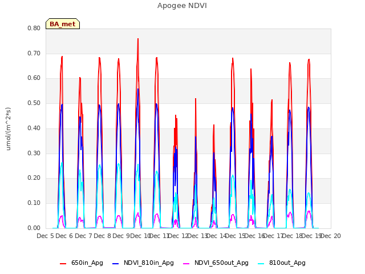Click the 0.00 y-axis tick label
The image size is (365, 274).
[x=34, y=228]
